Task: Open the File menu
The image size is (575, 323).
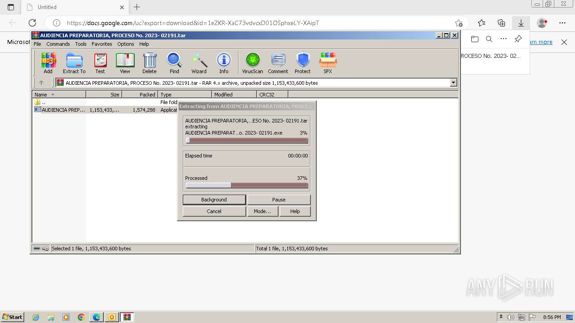Action: [37, 44]
